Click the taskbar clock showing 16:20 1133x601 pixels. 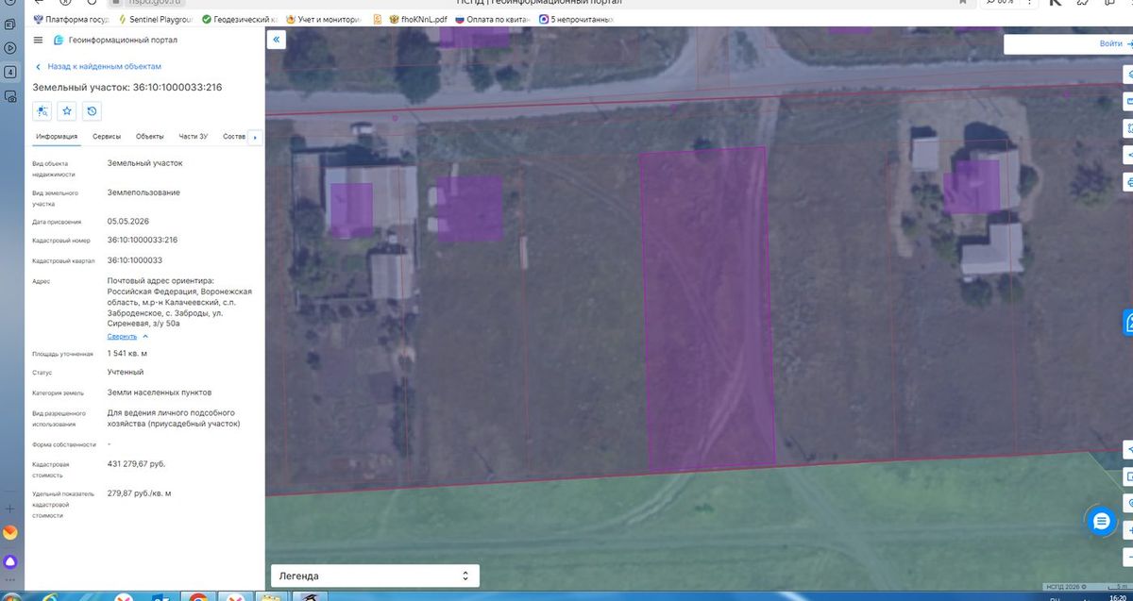(x=1118, y=596)
